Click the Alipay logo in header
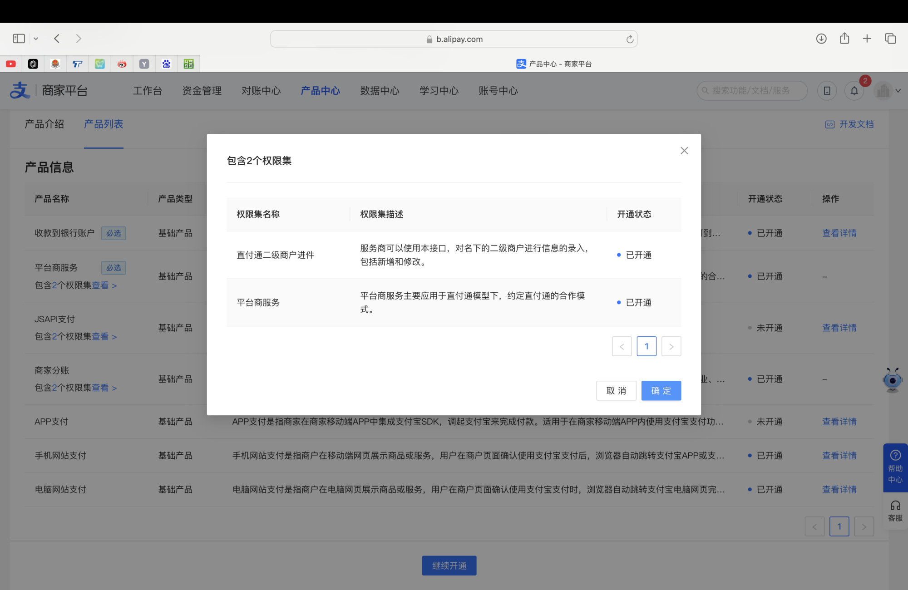The height and width of the screenshot is (590, 908). pos(20,91)
